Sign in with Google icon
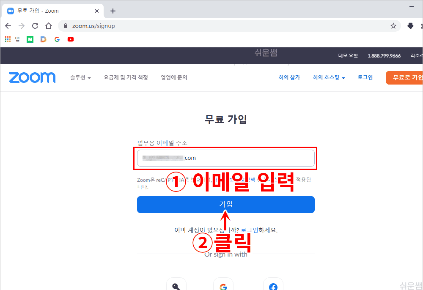 point(223,285)
